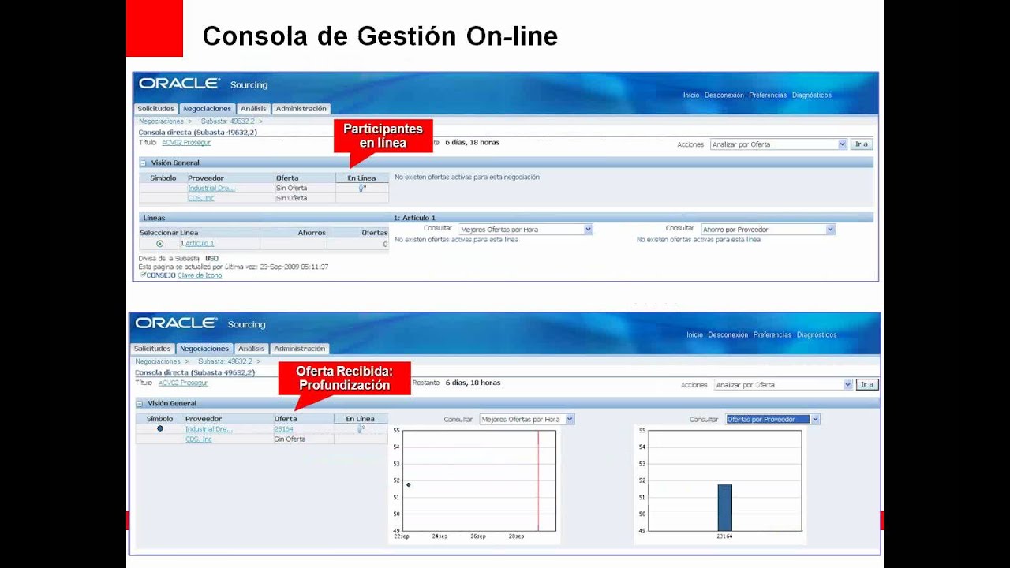Screen dimensions: 1010x568
Task: Click Sin Oferta in lower CDS, Inc row
Action: pos(290,439)
